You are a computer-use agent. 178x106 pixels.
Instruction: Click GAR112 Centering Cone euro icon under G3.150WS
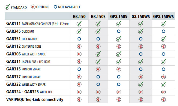pos(141,47)
